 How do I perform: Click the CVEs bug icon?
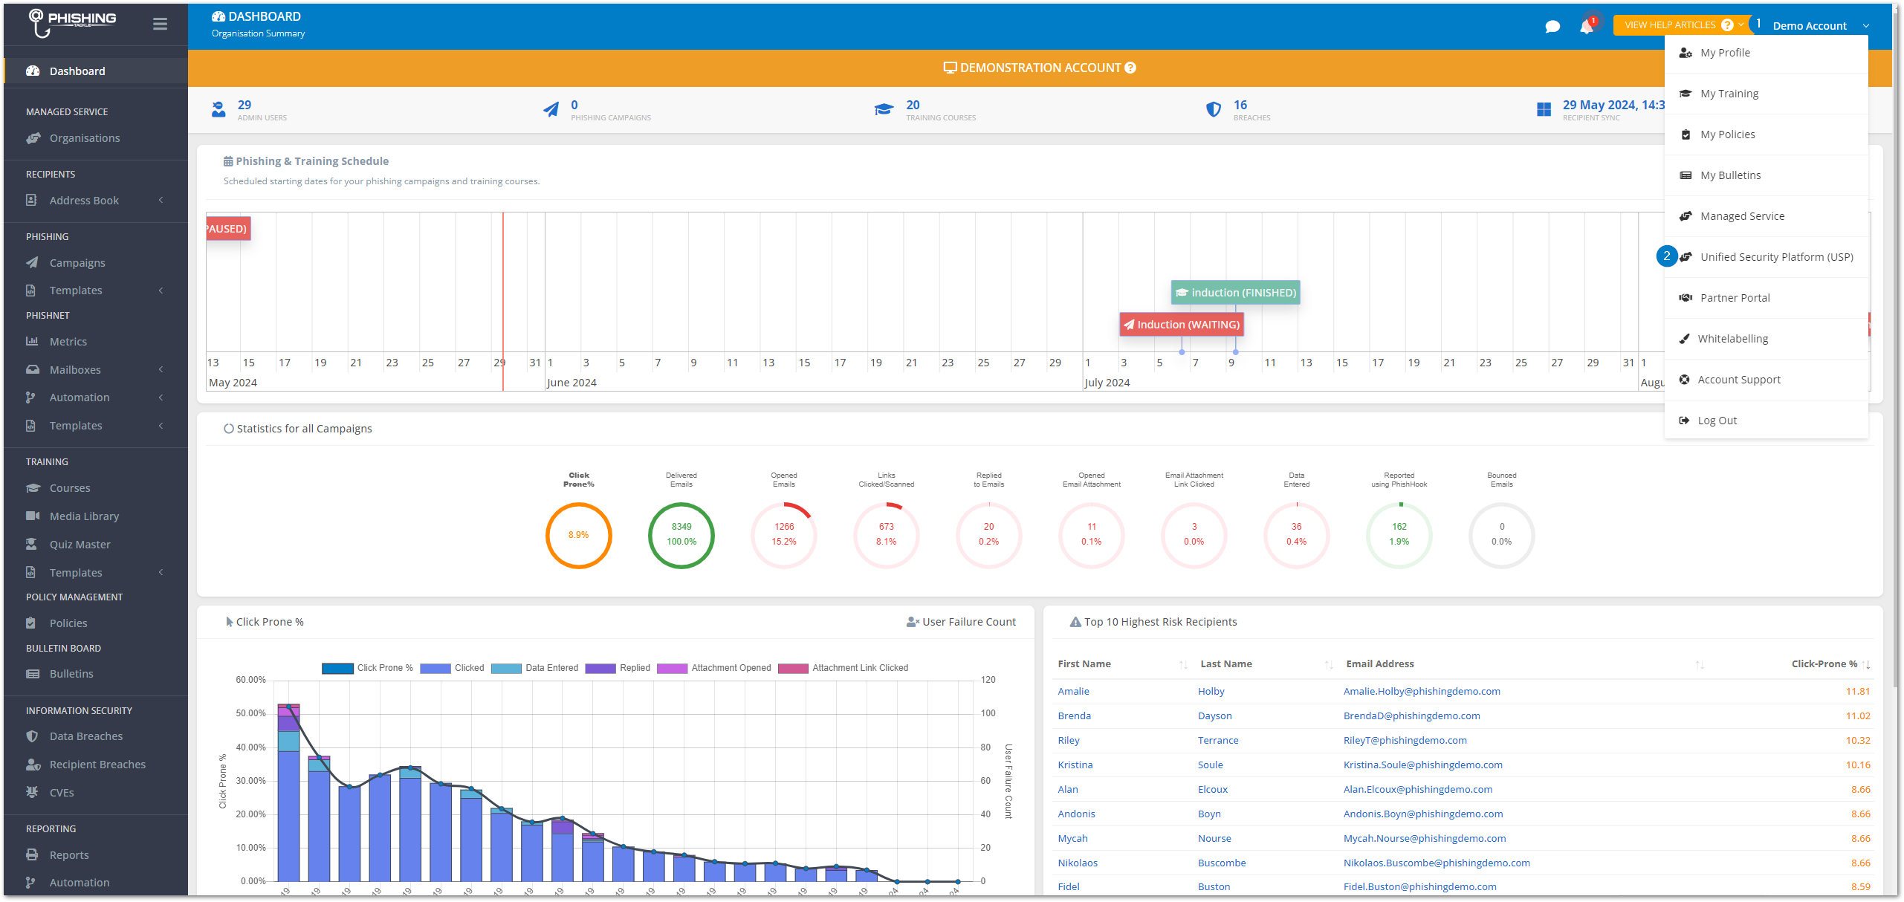click(32, 792)
